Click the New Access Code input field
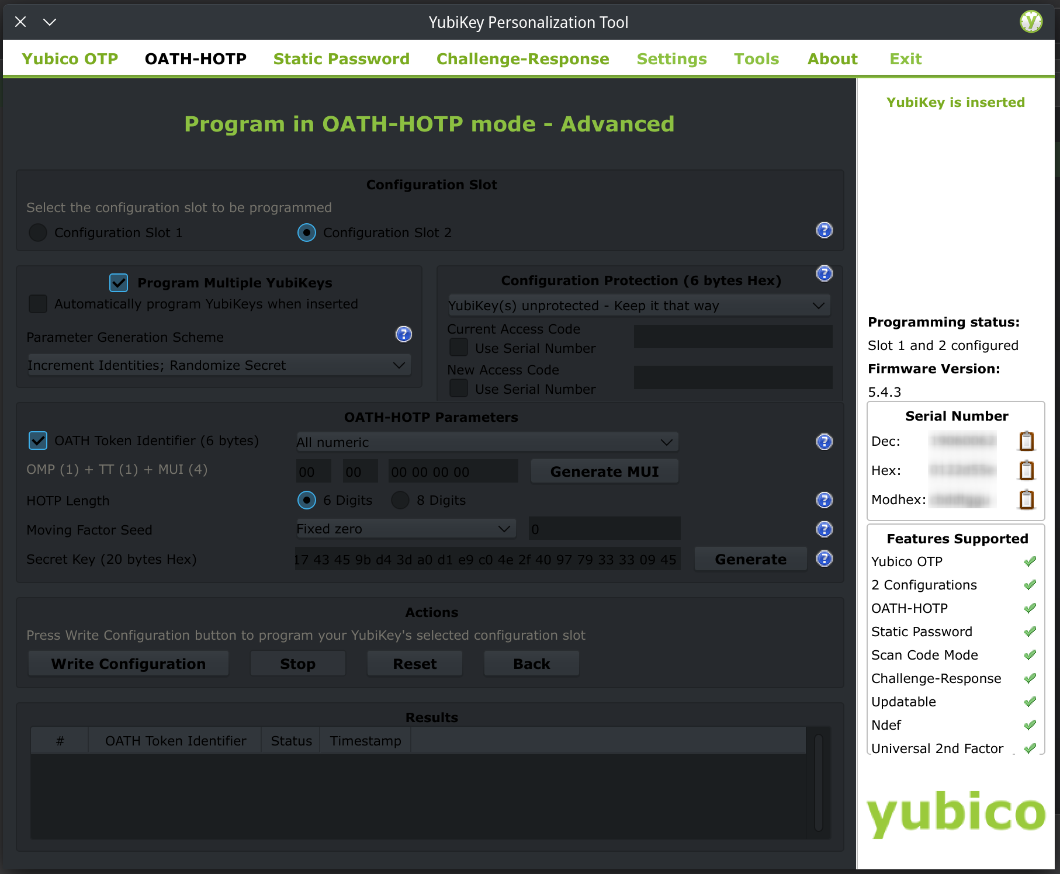The width and height of the screenshot is (1060, 874). (x=733, y=377)
